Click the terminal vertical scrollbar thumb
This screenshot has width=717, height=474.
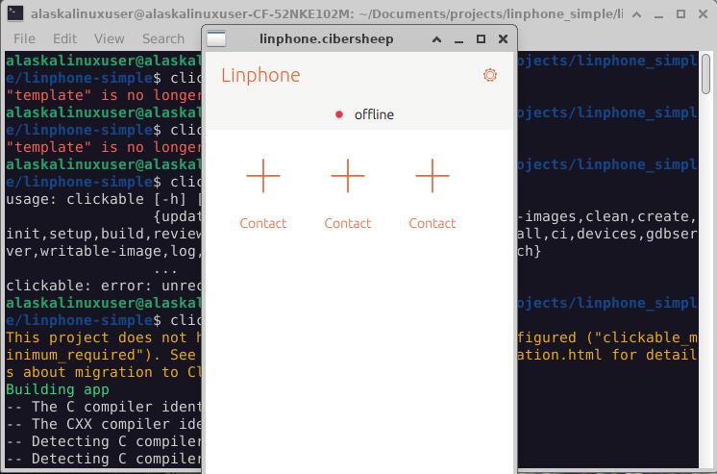[706, 74]
